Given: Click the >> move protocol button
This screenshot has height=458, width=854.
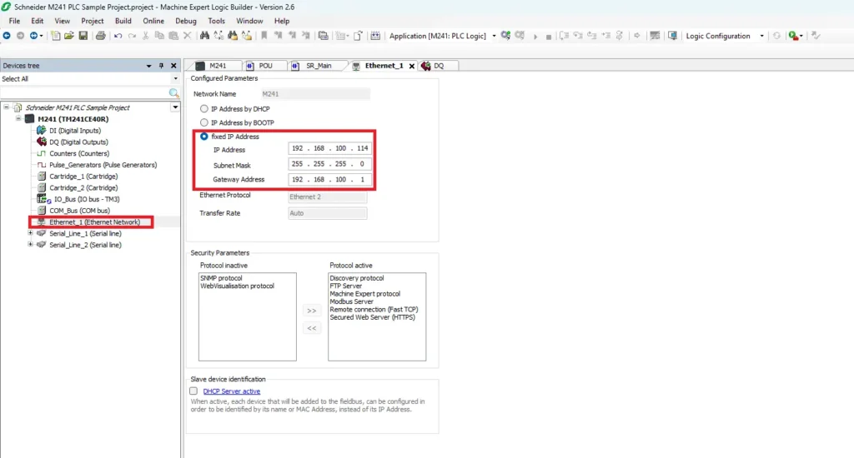Looking at the screenshot, I should point(312,311).
